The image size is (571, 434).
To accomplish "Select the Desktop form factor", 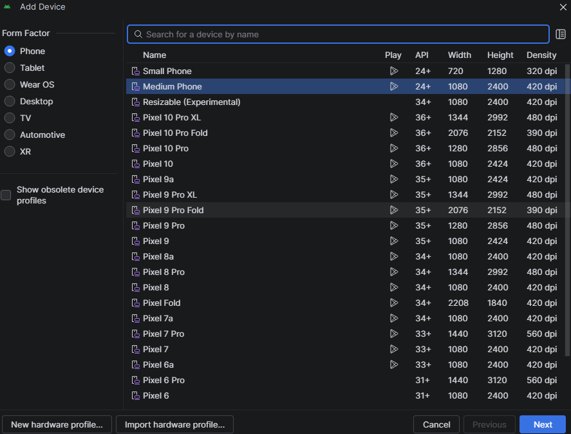I will click(x=10, y=101).
